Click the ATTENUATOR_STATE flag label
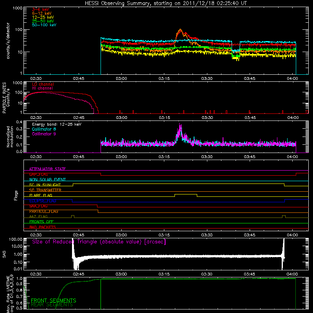Viewport: 313px width, 313px height. (47, 169)
